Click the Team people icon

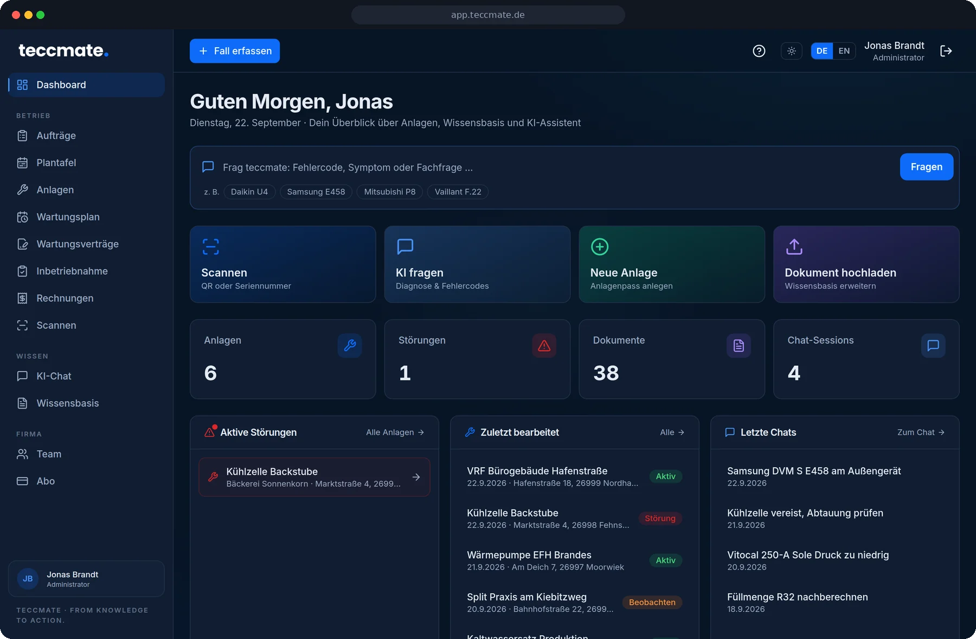22,454
